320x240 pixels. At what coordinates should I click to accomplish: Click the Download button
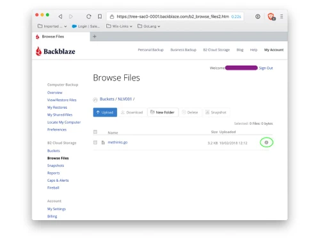coord(132,112)
